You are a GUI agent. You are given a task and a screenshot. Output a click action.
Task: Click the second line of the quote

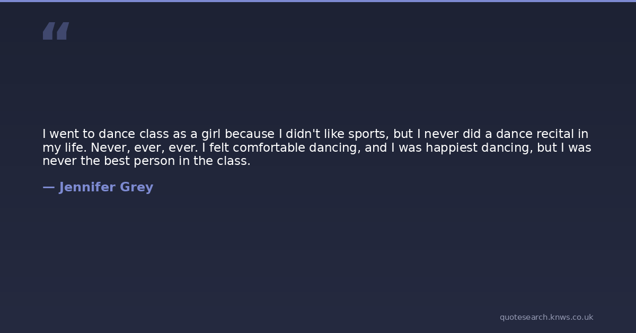[316, 148]
